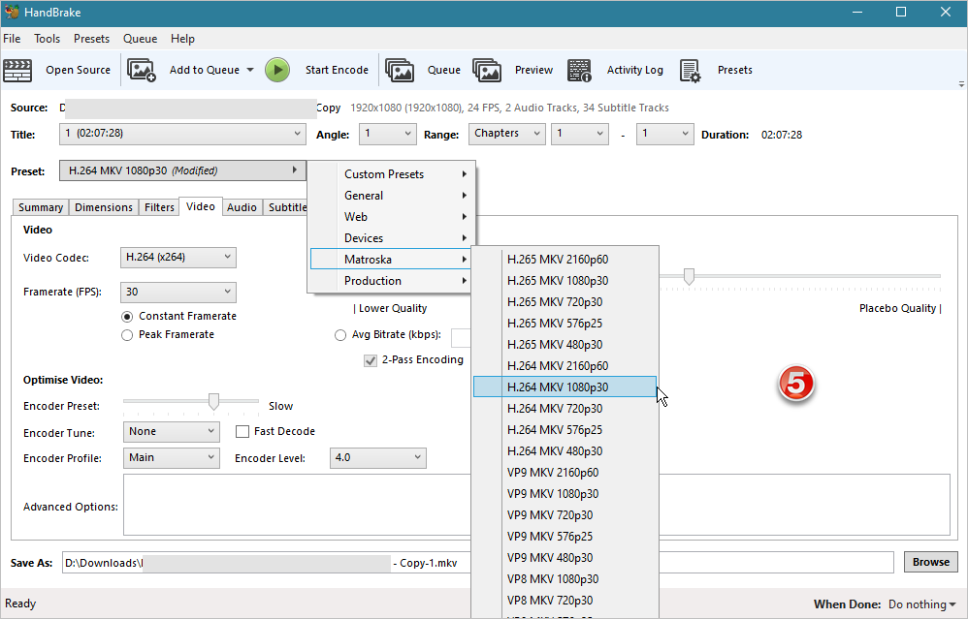
Task: Click the Encoder Preset slider handle
Action: [213, 401]
